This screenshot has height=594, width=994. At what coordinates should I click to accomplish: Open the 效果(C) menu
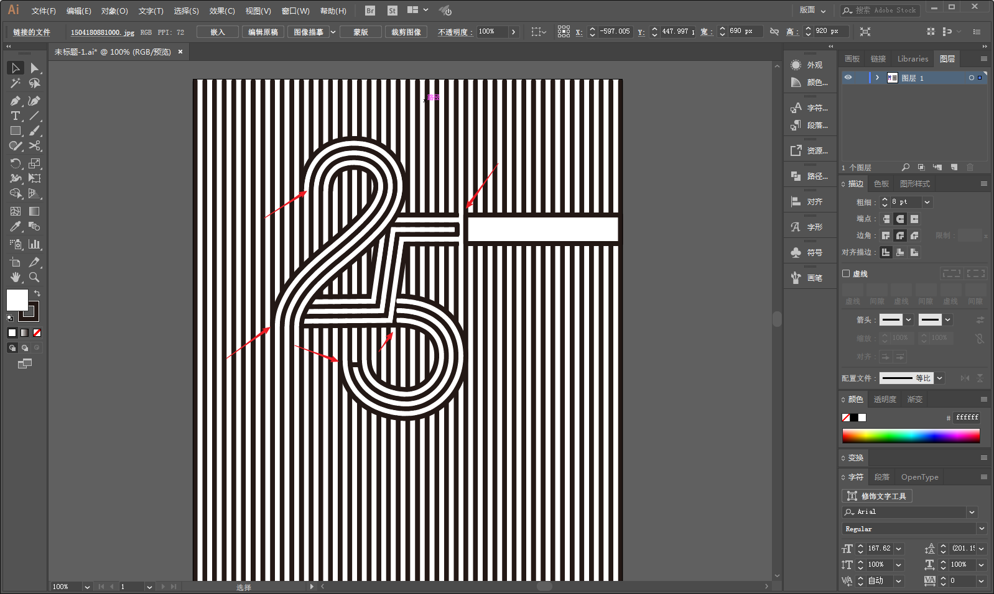click(x=222, y=11)
